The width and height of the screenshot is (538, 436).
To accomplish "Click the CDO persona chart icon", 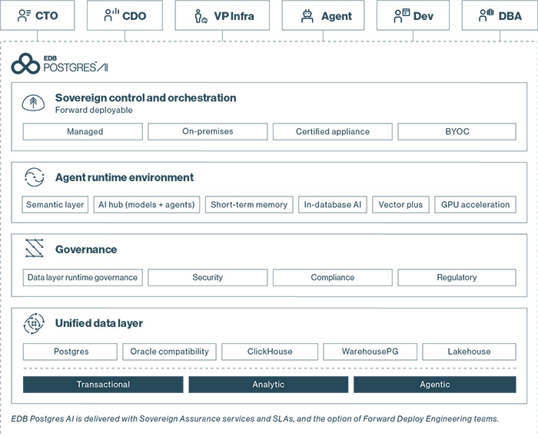I will click(111, 15).
